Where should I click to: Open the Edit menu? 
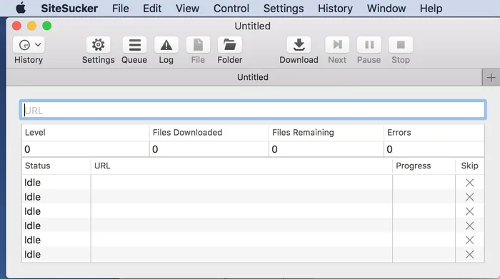click(x=152, y=9)
